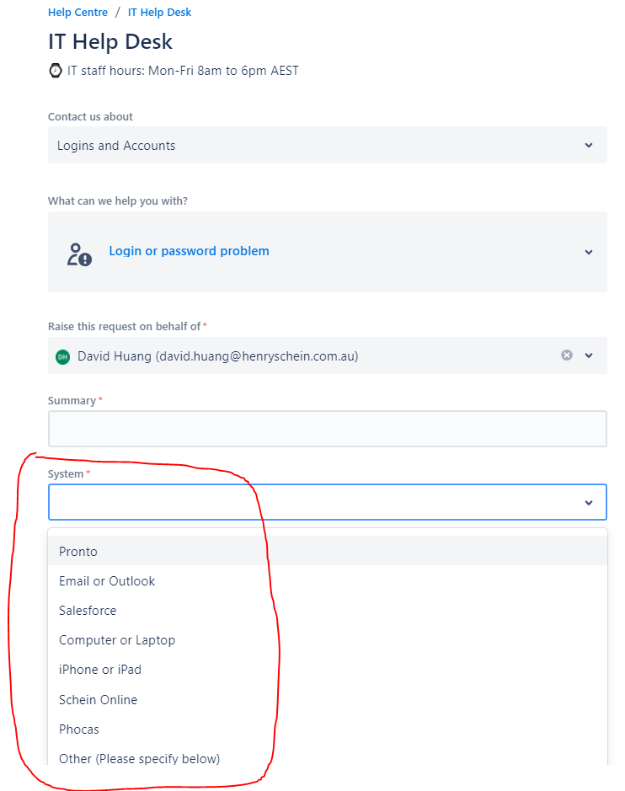Viewport: 625px width, 791px height.
Task: Click the login problem person icon
Action: tap(77, 251)
